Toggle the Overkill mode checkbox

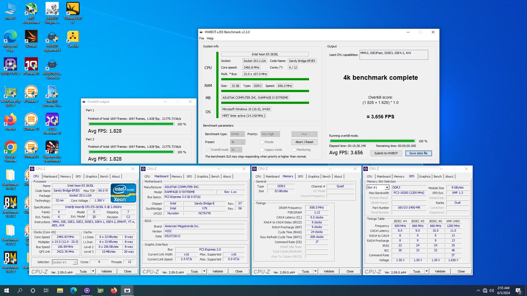(x=208, y=150)
